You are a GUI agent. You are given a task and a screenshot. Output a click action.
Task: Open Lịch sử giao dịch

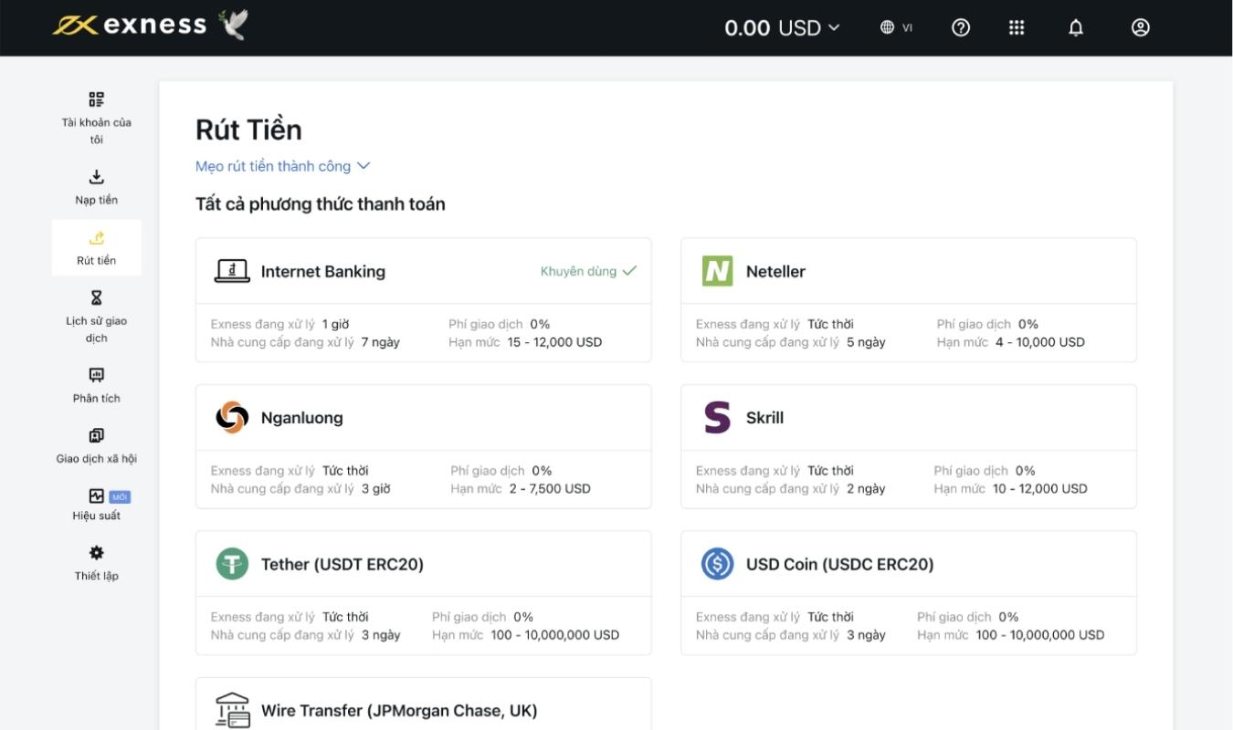pyautogui.click(x=97, y=317)
